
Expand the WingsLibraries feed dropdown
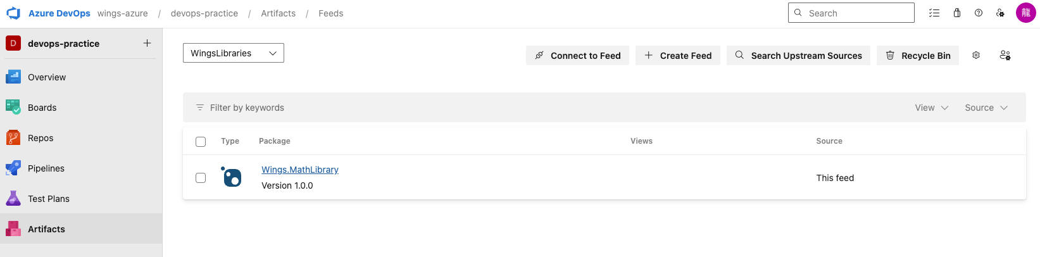coord(233,53)
